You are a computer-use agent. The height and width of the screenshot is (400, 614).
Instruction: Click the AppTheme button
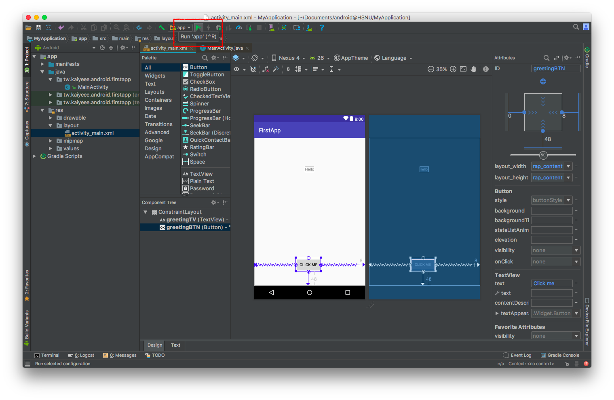pos(351,58)
